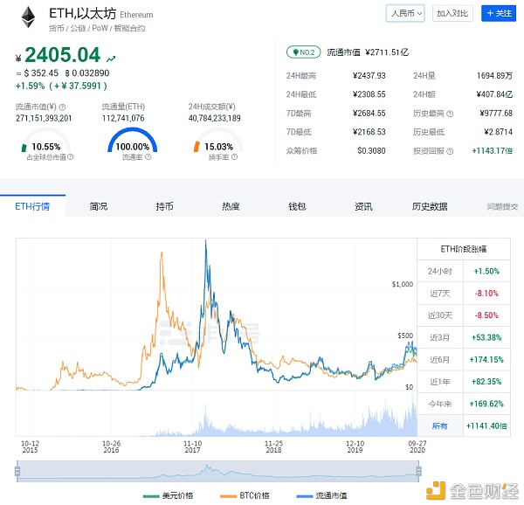Open the help icon beside 投资回报

450,151
